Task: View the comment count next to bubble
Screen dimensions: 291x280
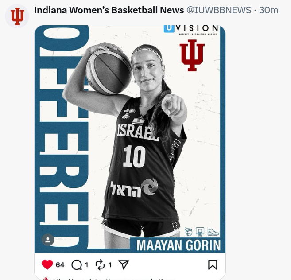Action: click(x=87, y=265)
